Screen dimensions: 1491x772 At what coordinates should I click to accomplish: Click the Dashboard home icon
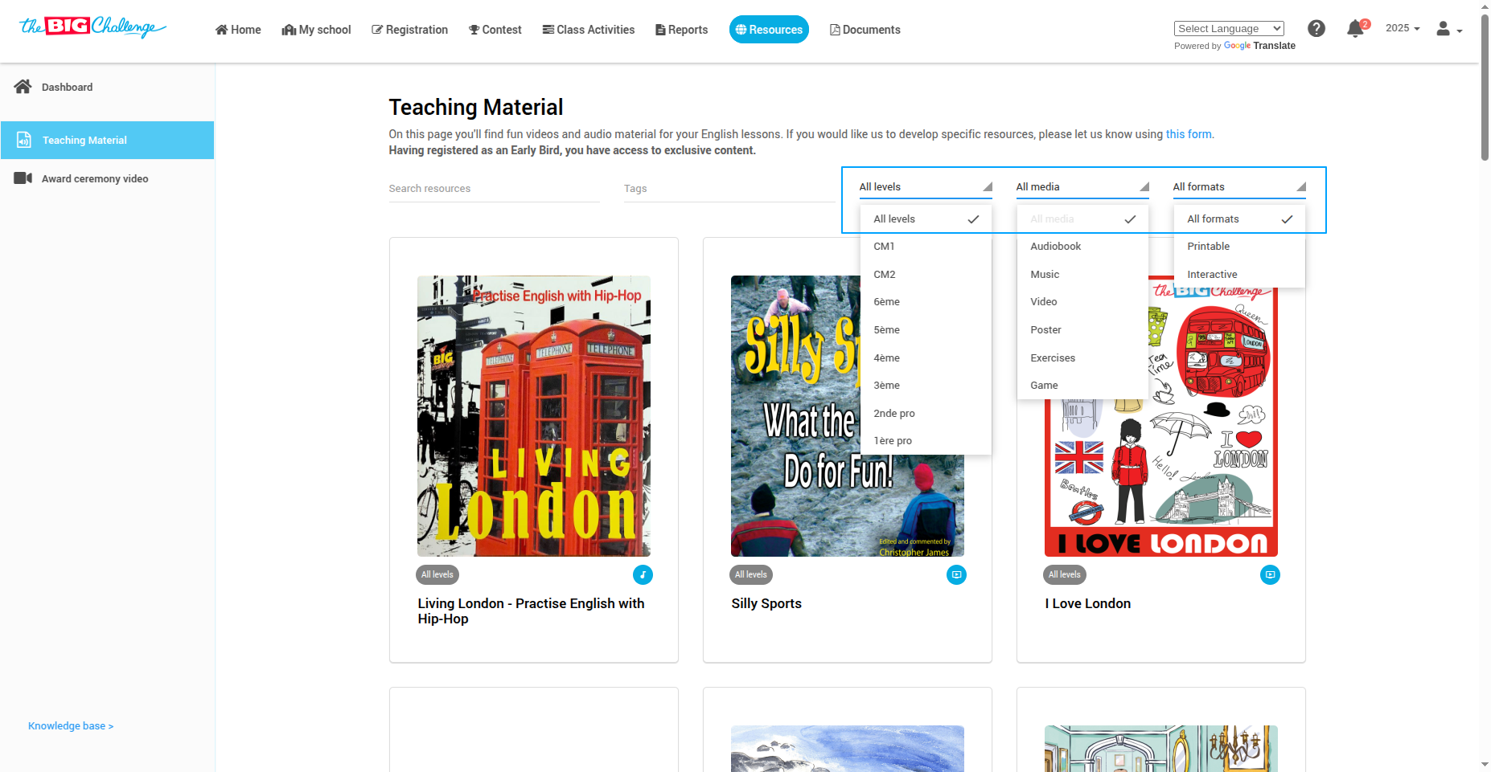[23, 87]
